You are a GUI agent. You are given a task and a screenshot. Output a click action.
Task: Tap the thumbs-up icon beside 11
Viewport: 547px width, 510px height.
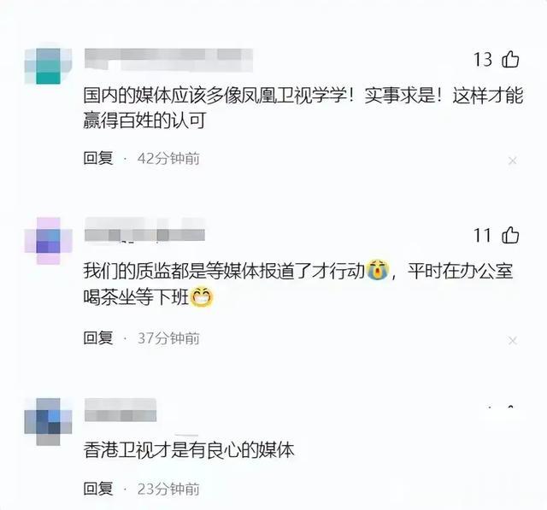pos(510,235)
